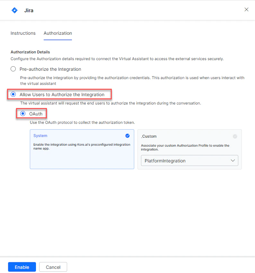Click the X to close the Jira dialog
255x273 pixels.
pyautogui.click(x=246, y=10)
